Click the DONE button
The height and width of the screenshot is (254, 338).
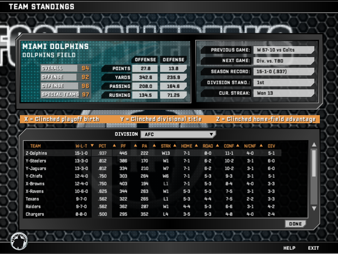[295, 224]
